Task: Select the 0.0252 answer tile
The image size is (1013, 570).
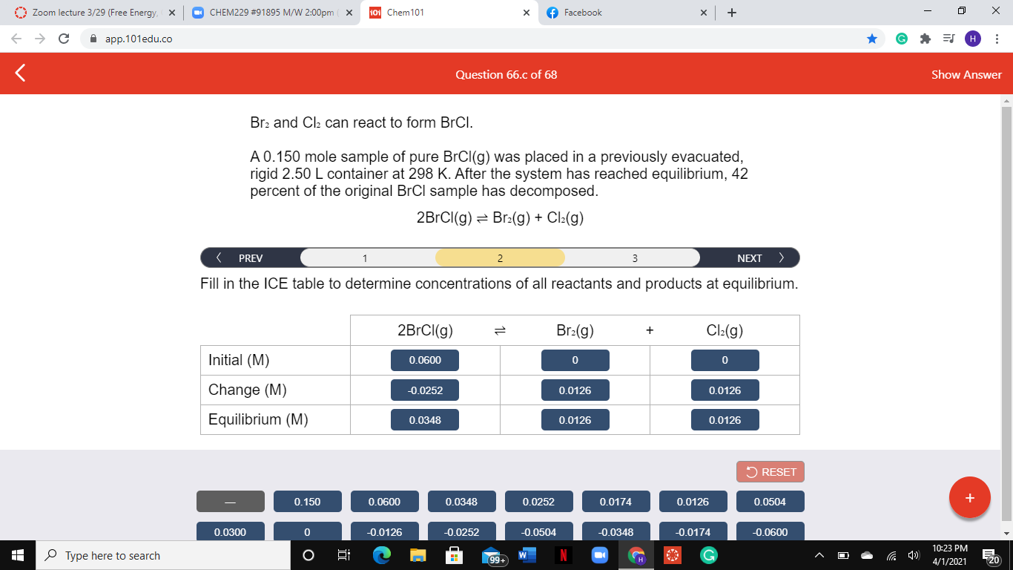Action: point(538,501)
